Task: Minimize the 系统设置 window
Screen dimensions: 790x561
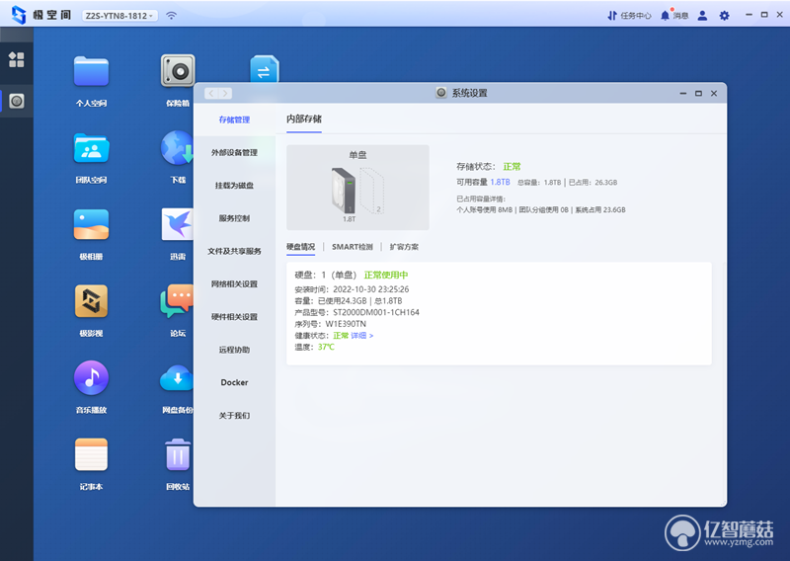Action: pos(682,93)
